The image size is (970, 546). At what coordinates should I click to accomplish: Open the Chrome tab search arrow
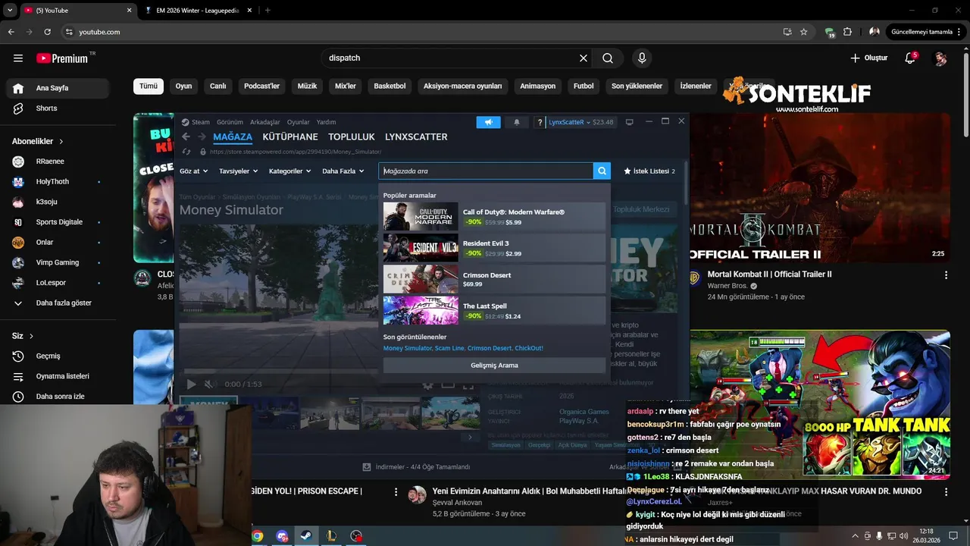click(x=10, y=11)
